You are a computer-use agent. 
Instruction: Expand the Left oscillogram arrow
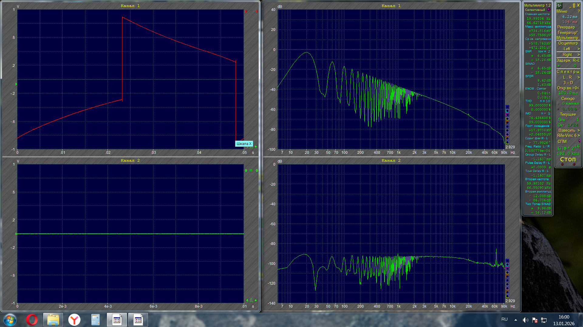[x=578, y=49]
